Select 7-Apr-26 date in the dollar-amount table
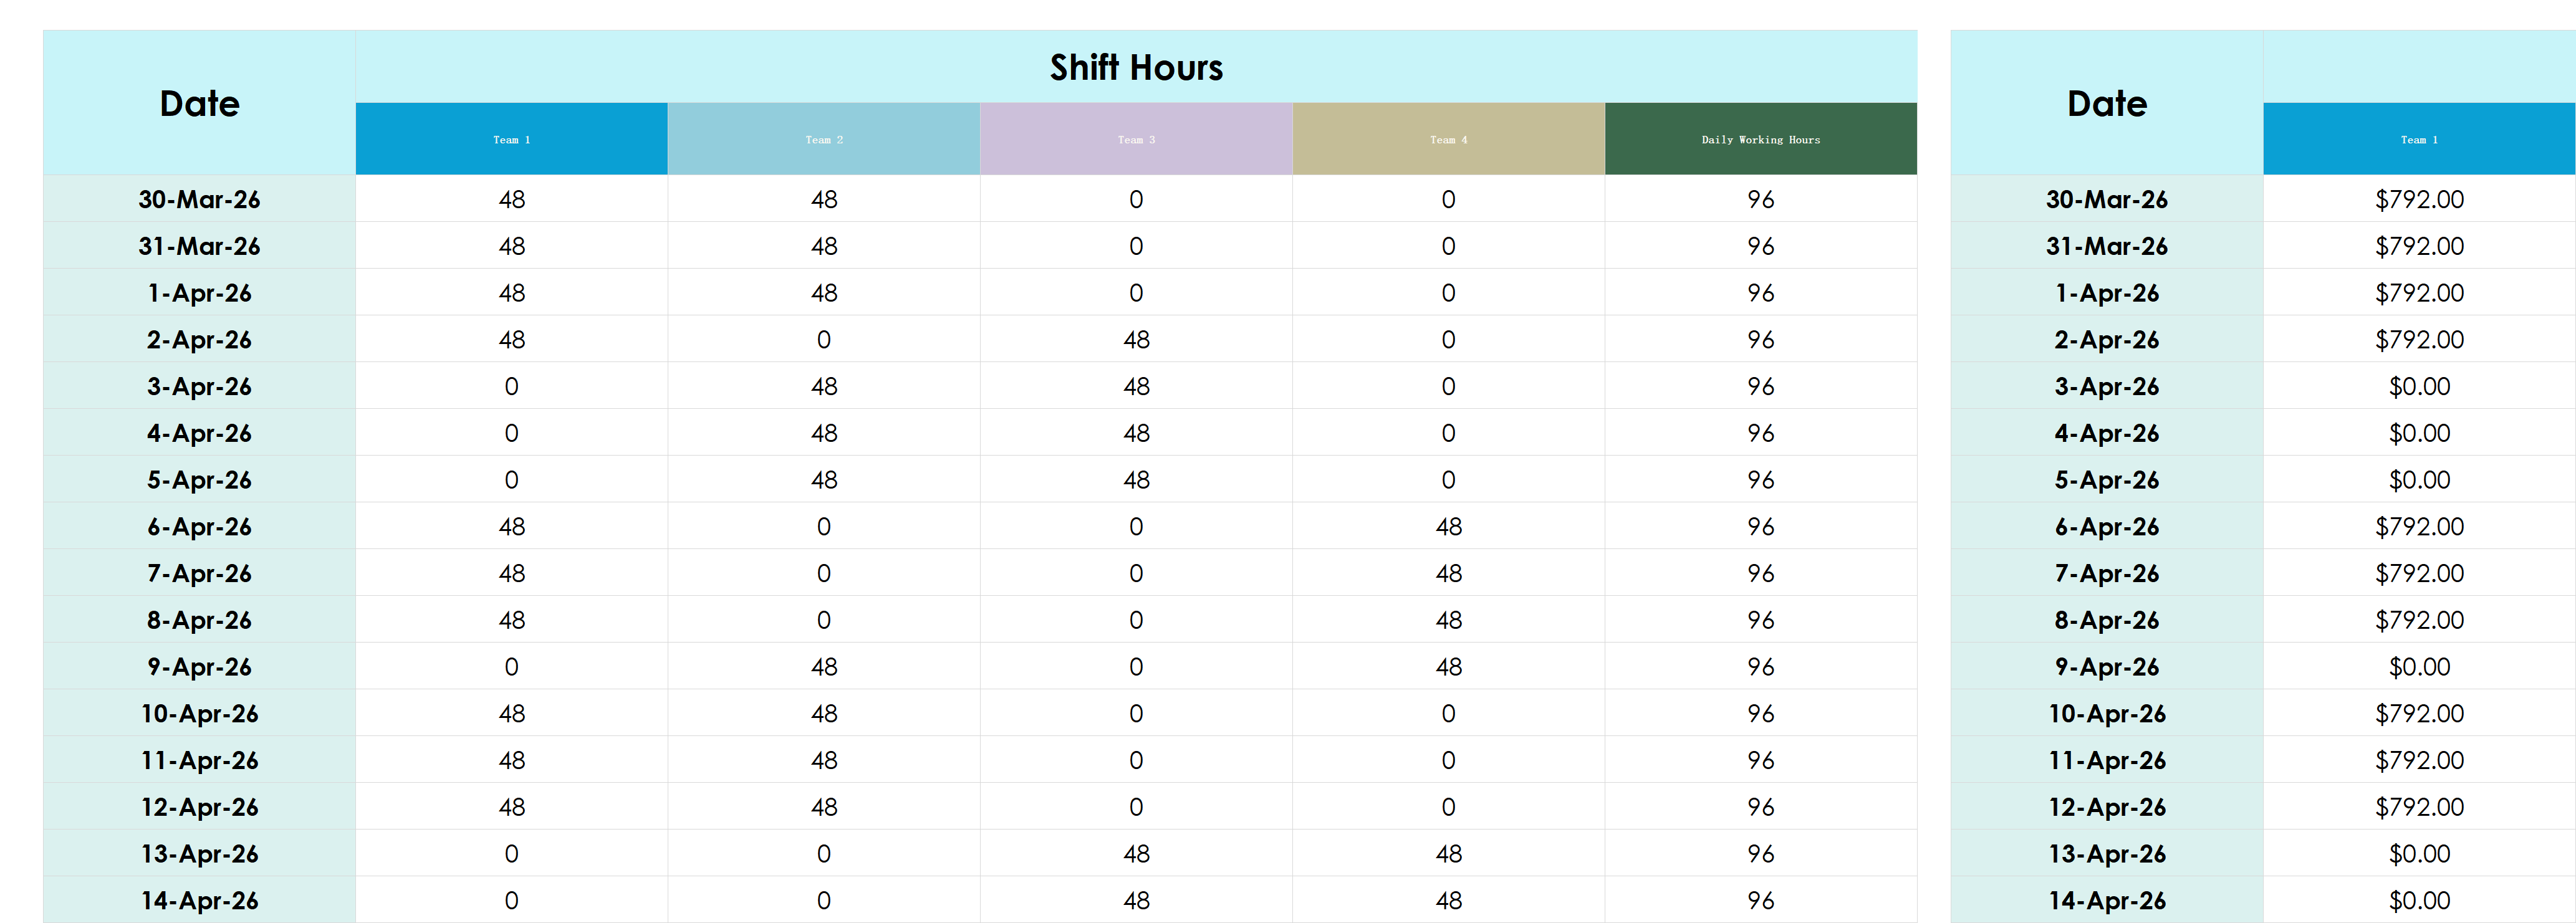The width and height of the screenshot is (2576, 923). coord(2107,573)
